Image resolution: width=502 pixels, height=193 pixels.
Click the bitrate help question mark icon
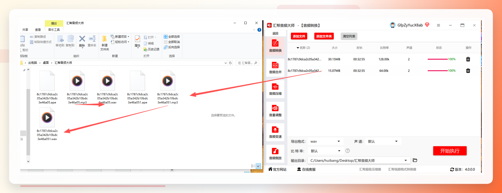tap(347, 151)
